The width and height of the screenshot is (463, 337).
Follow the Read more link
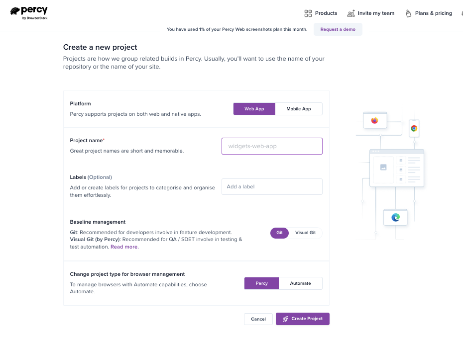point(124,247)
